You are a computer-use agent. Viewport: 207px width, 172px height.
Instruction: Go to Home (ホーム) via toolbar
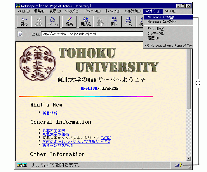pos(53,22)
